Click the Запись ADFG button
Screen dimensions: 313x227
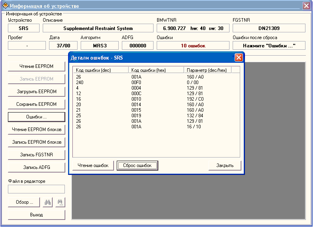[36, 167]
